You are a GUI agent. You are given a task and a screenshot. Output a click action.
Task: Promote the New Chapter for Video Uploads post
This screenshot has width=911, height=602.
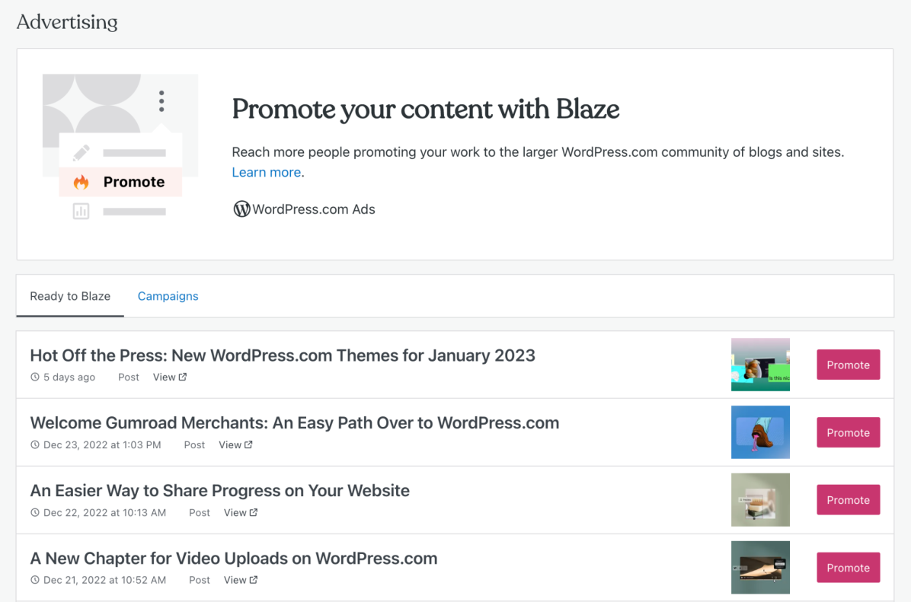[848, 568]
